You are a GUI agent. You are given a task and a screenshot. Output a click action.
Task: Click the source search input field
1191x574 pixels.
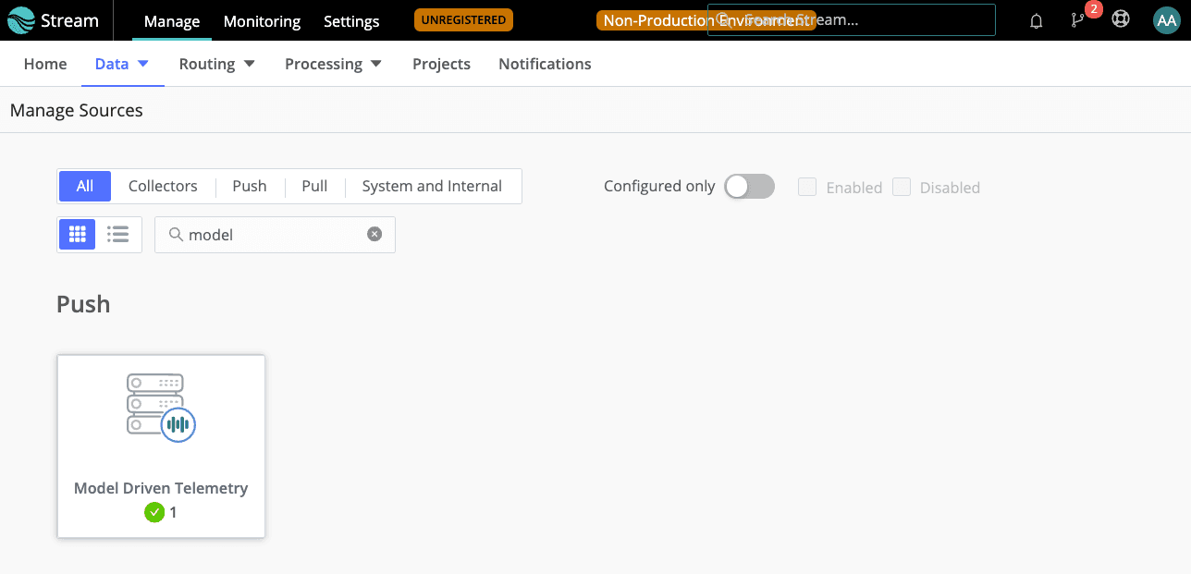tap(273, 235)
